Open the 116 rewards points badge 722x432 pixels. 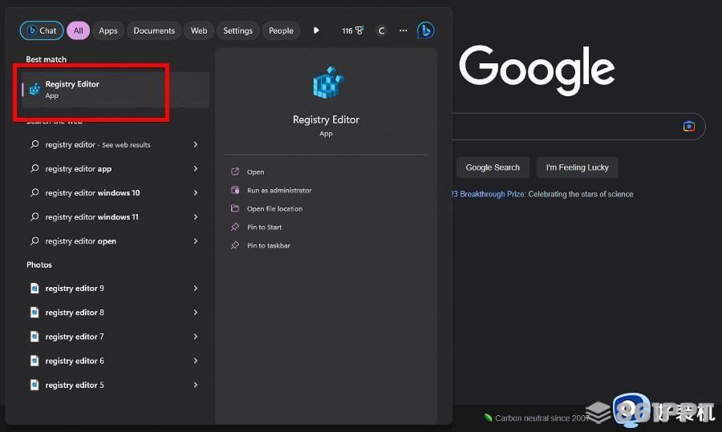[353, 30]
